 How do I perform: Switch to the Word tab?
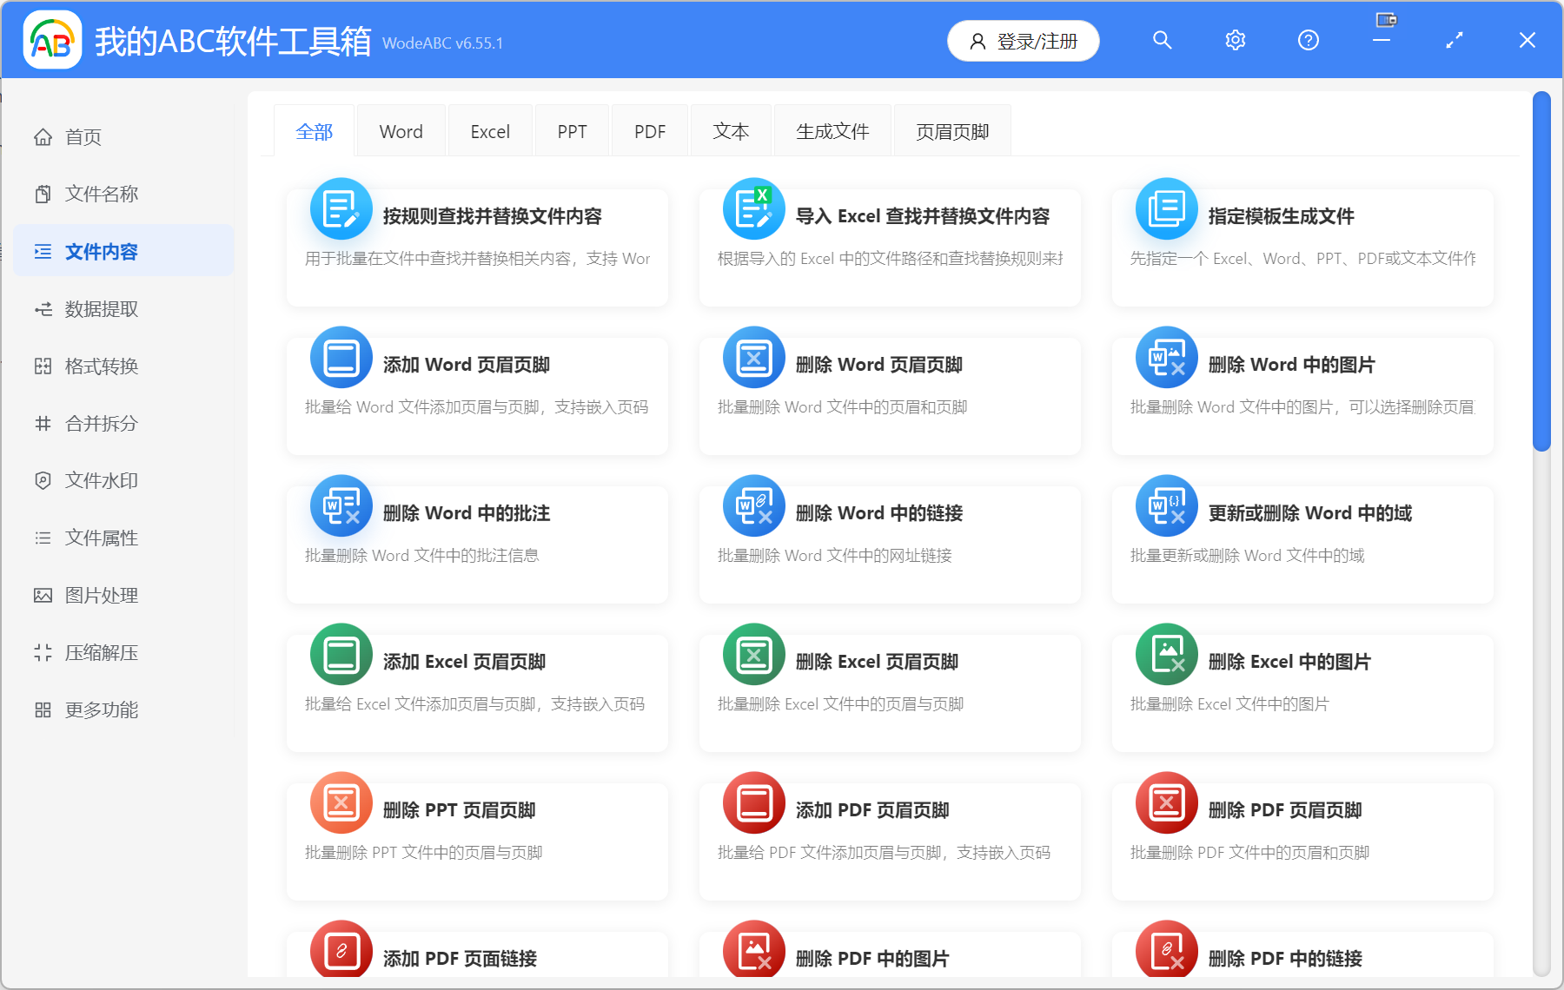pyautogui.click(x=401, y=130)
